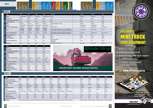The height and width of the screenshot is (108, 153).
Task: Click the Chem Vulc tyre logo
Action: point(141,11)
